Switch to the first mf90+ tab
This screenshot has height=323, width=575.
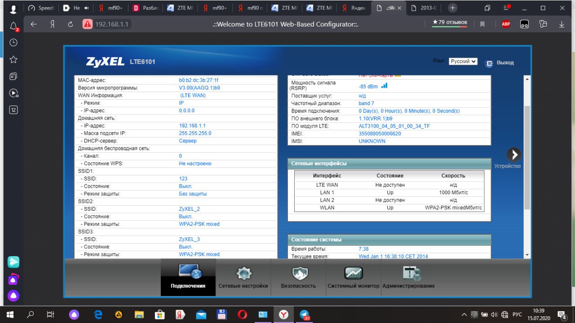112,8
